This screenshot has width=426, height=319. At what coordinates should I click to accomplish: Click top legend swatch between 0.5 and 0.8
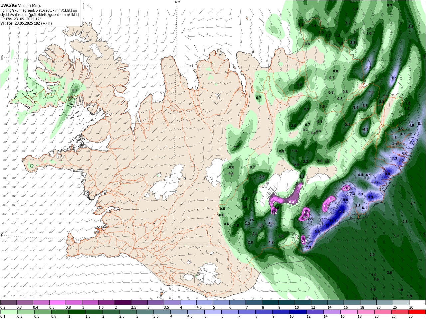pyautogui.click(x=57, y=303)
